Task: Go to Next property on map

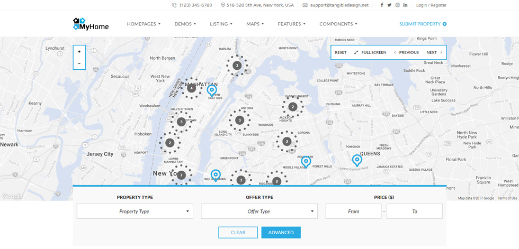Action: click(x=434, y=52)
